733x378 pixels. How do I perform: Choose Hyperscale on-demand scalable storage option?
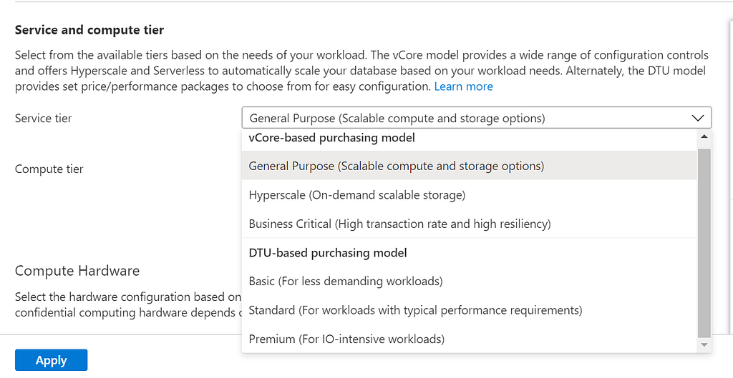469,194
